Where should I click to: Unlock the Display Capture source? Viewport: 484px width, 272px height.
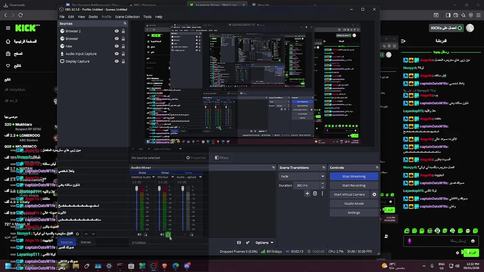point(123,61)
